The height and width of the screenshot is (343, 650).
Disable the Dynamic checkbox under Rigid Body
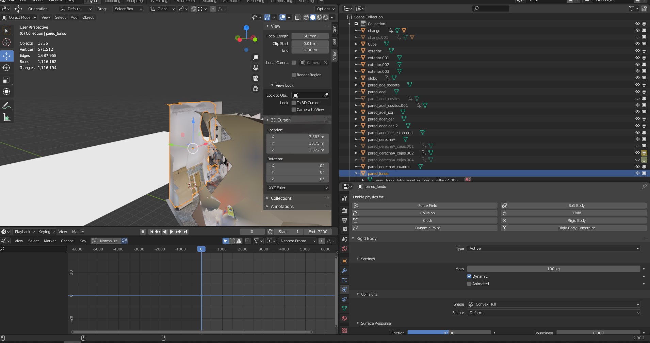tap(469, 276)
